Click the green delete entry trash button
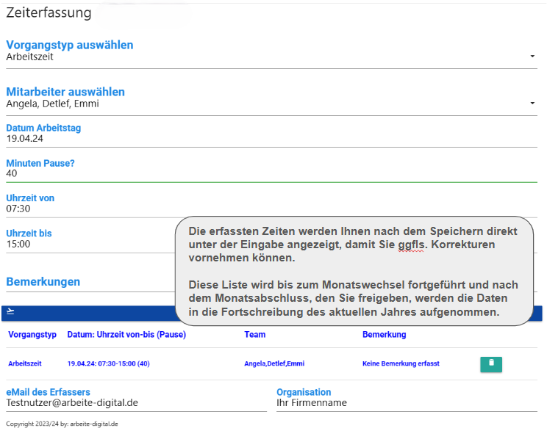The width and height of the screenshot is (547, 431). (x=491, y=364)
